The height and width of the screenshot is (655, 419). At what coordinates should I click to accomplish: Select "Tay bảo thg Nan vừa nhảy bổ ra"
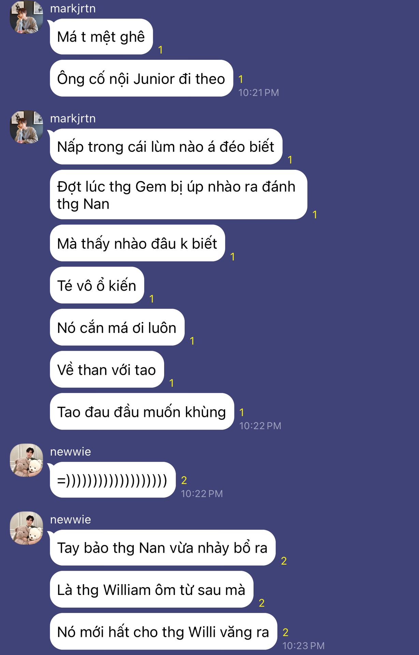(162, 548)
